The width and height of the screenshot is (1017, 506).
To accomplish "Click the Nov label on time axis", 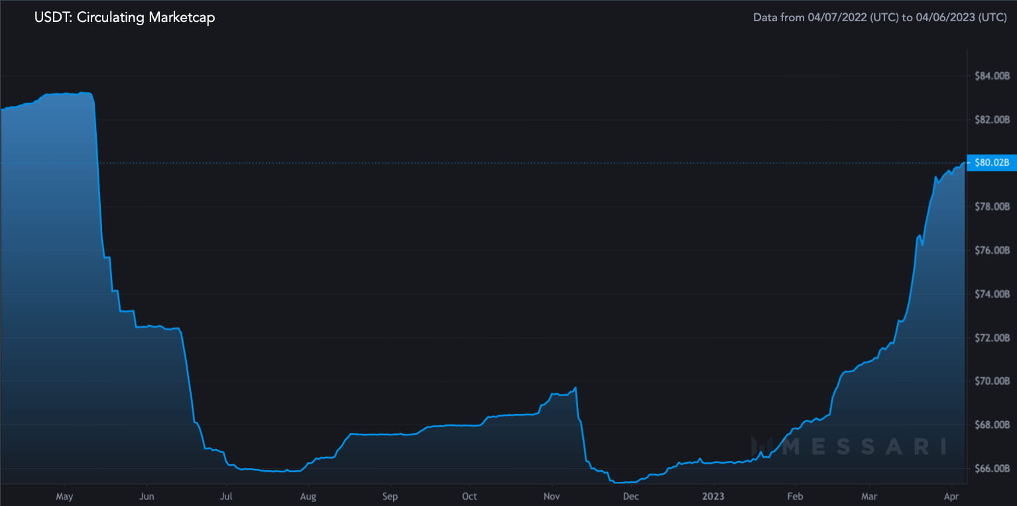I will point(552,496).
